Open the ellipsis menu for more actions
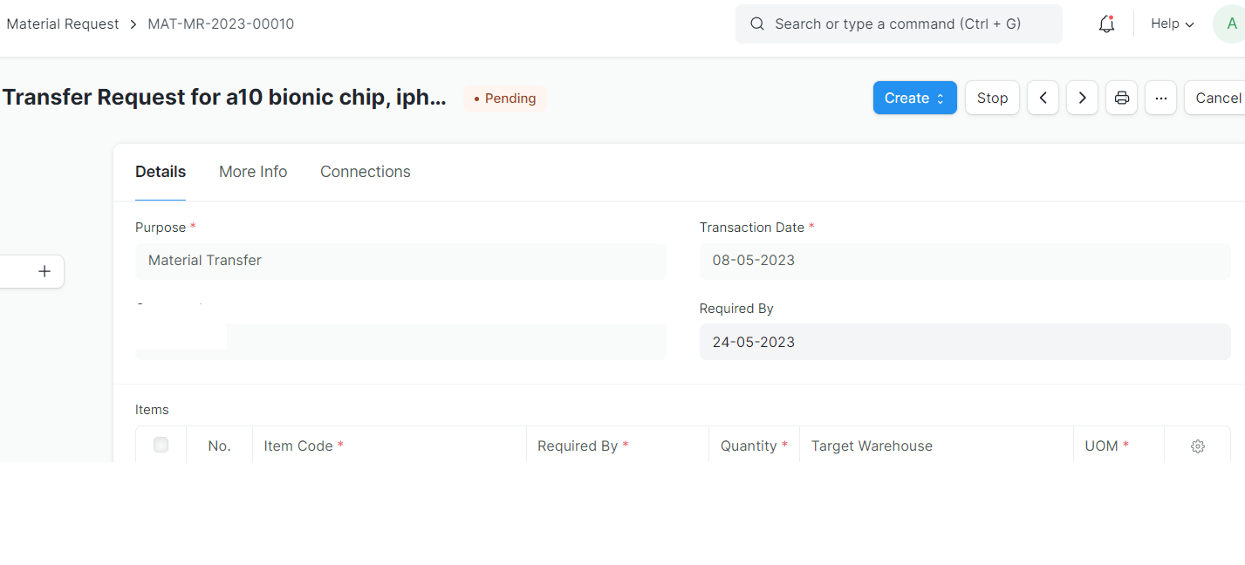The width and height of the screenshot is (1245, 565). [x=1160, y=98]
